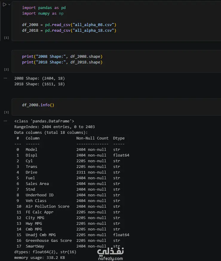Run the first cell with the play icon
The width and height of the screenshot is (221, 261).
pos(4,4)
